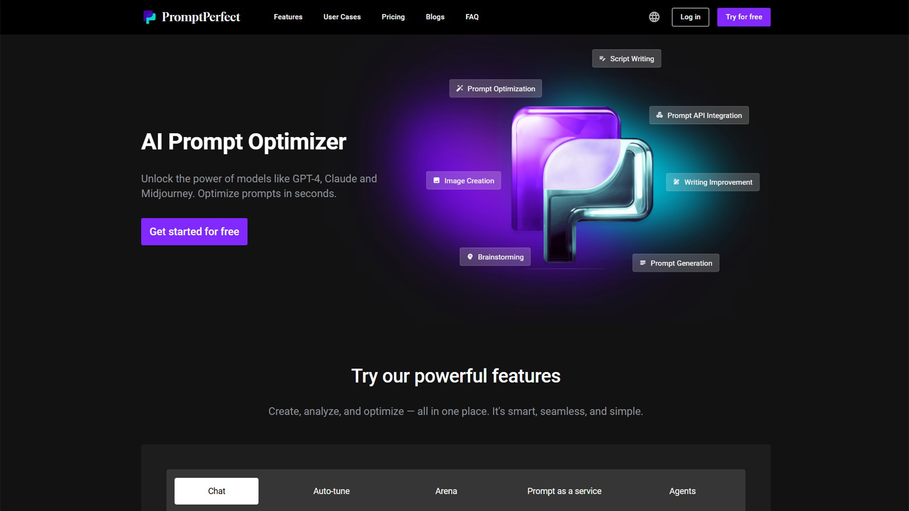Click the Prompt Optimization tag label
This screenshot has height=511, width=909.
(x=501, y=88)
